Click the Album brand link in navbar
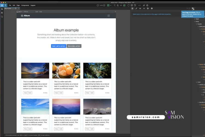The image size is (205, 137). tap(25, 16)
